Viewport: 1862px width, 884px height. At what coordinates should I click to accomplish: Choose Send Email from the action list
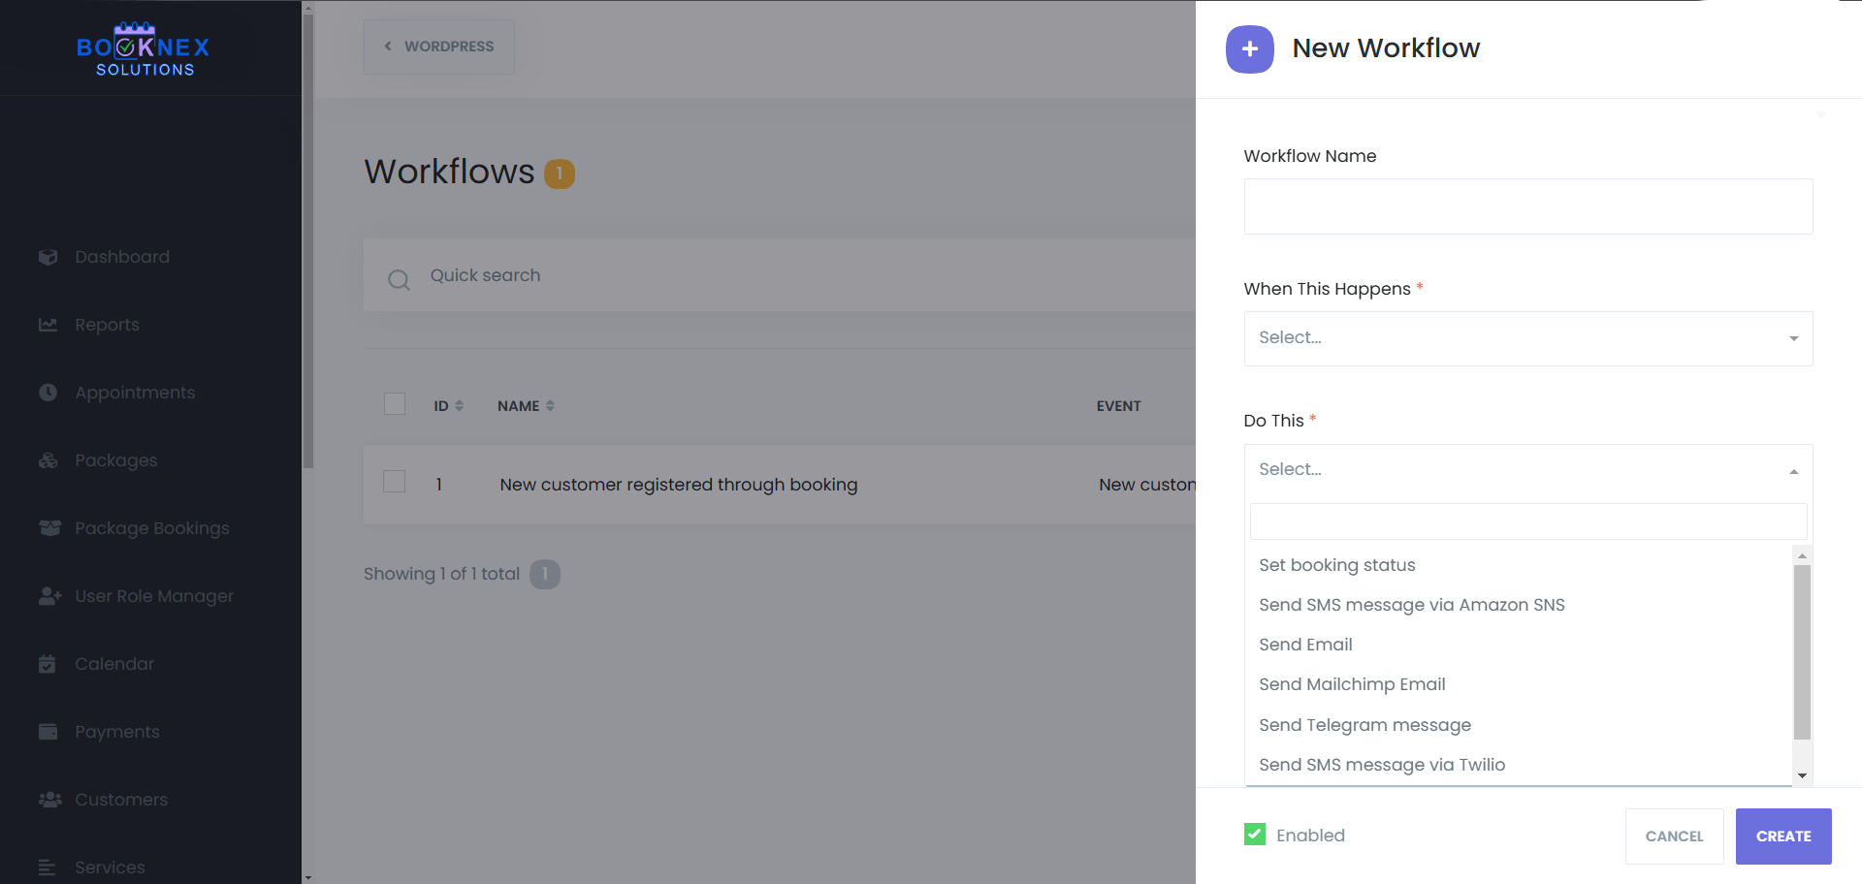(x=1305, y=645)
